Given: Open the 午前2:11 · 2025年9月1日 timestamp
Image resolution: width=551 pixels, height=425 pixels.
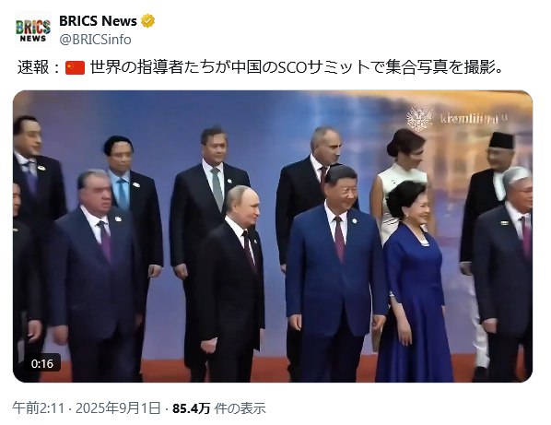Looking at the screenshot, I should point(87,408).
